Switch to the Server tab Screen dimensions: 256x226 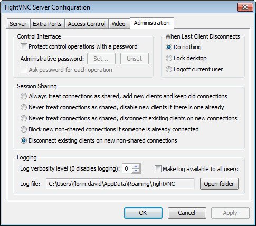click(18, 24)
